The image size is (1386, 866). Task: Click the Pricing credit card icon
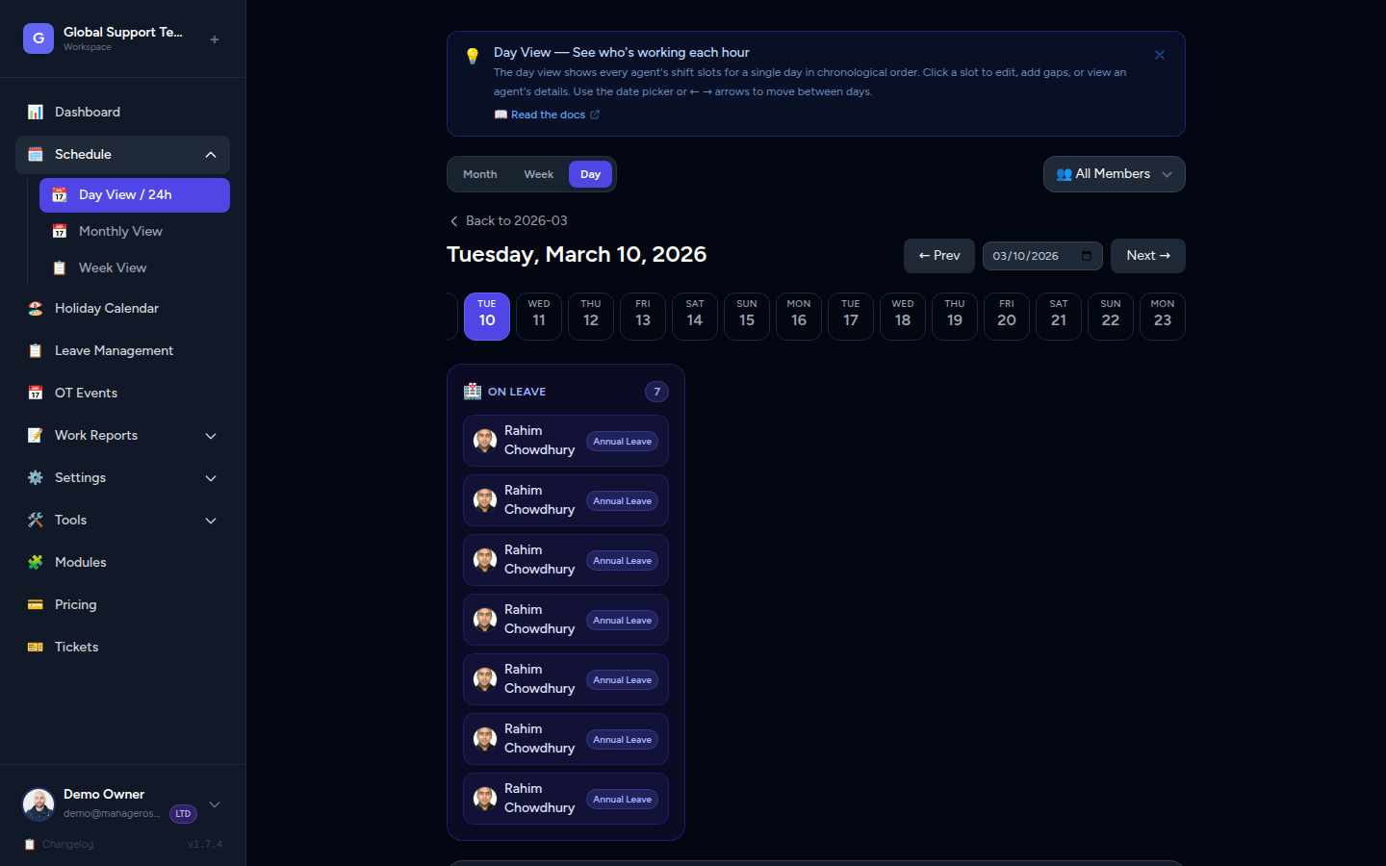tap(36, 604)
